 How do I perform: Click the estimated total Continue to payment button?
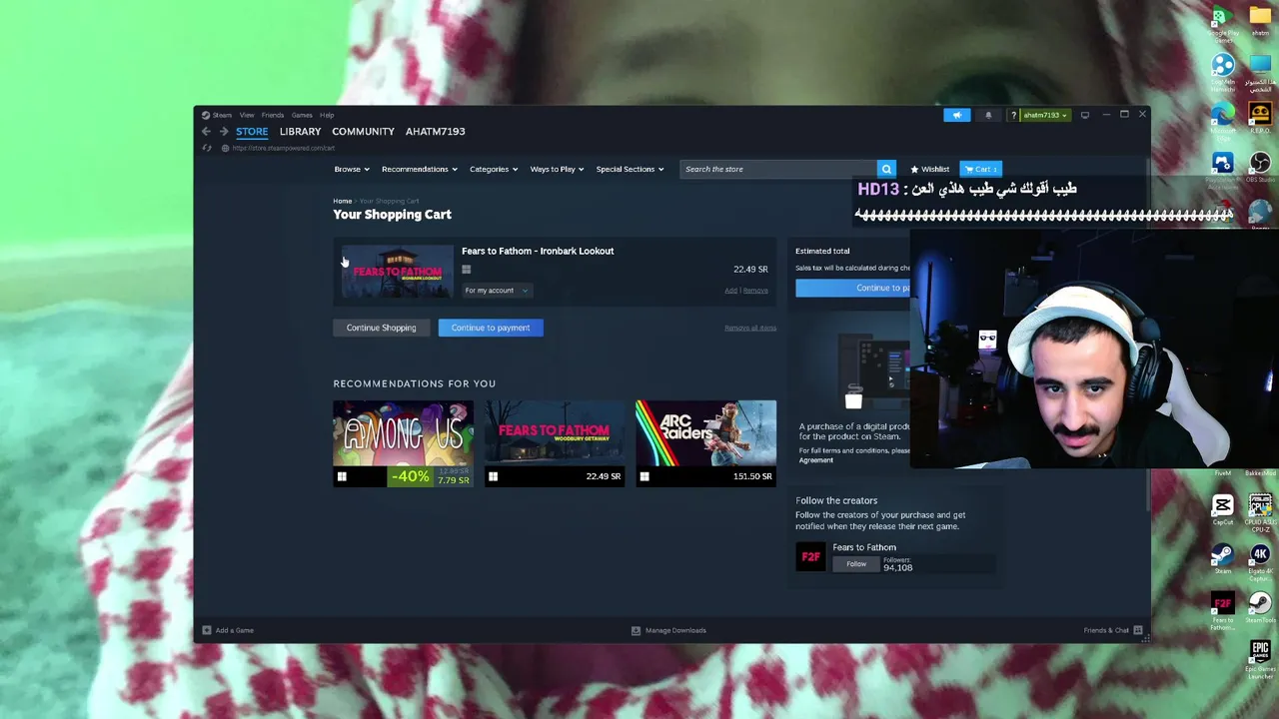pos(853,288)
